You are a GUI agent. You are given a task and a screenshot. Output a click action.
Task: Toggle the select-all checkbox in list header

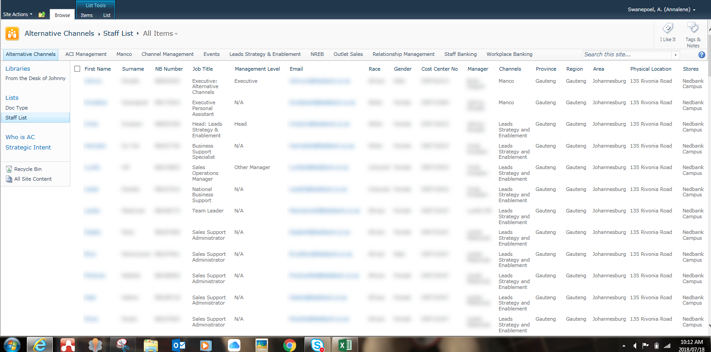pos(77,69)
